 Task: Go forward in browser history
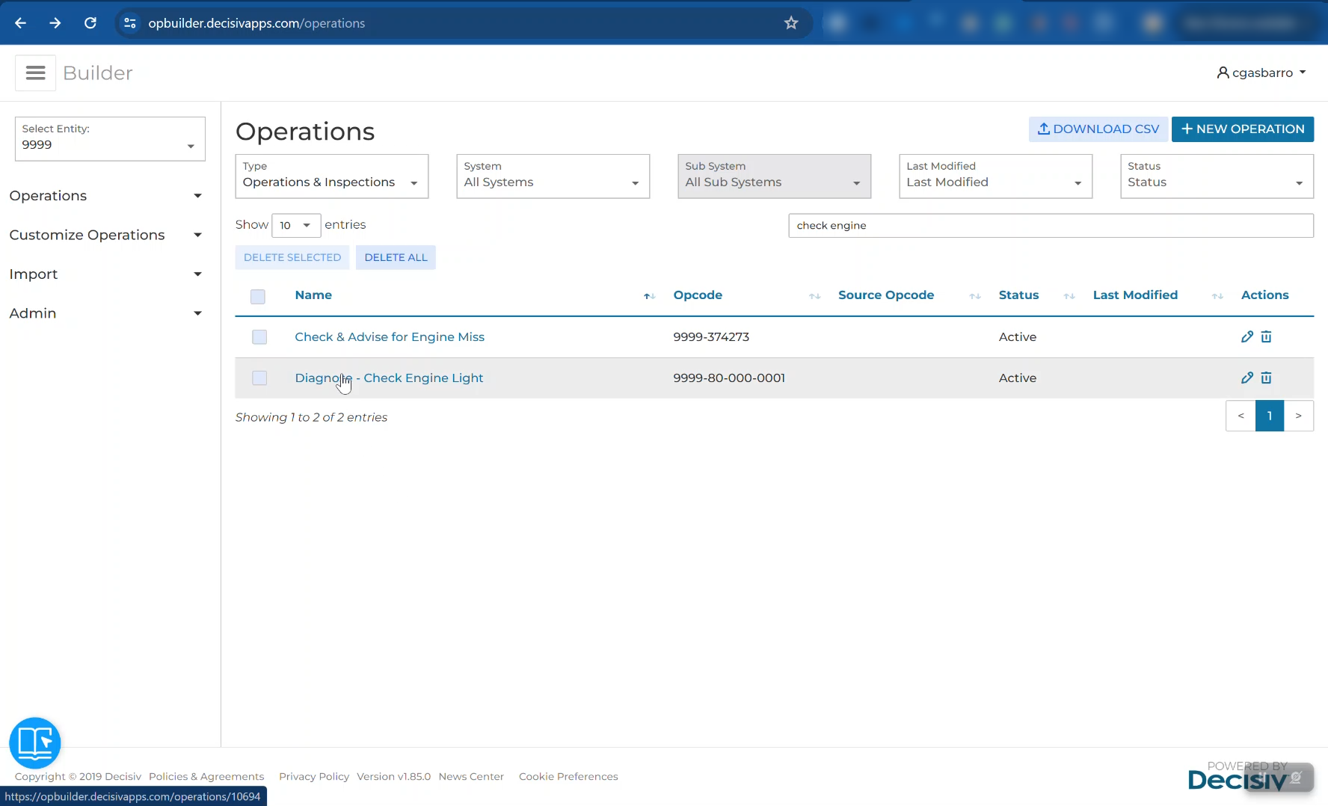pos(55,23)
